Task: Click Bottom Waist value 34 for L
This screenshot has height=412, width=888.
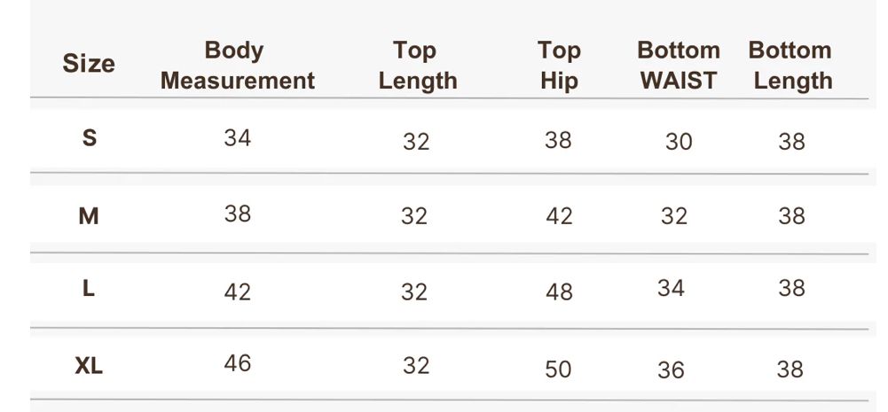Action: pos(671,288)
